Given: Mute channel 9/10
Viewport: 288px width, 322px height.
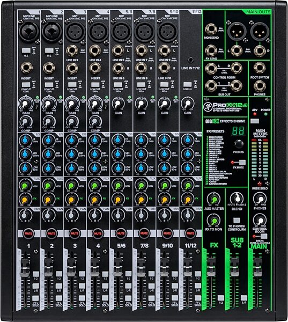Looking at the screenshot, I should 167,233.
